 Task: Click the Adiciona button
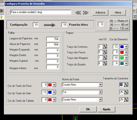click(100, 13)
